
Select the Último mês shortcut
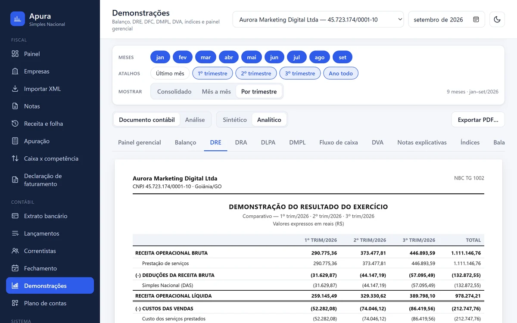[170, 73]
